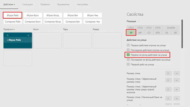Close the Игрок Рейз action card
The image size is (190, 107).
point(28,35)
